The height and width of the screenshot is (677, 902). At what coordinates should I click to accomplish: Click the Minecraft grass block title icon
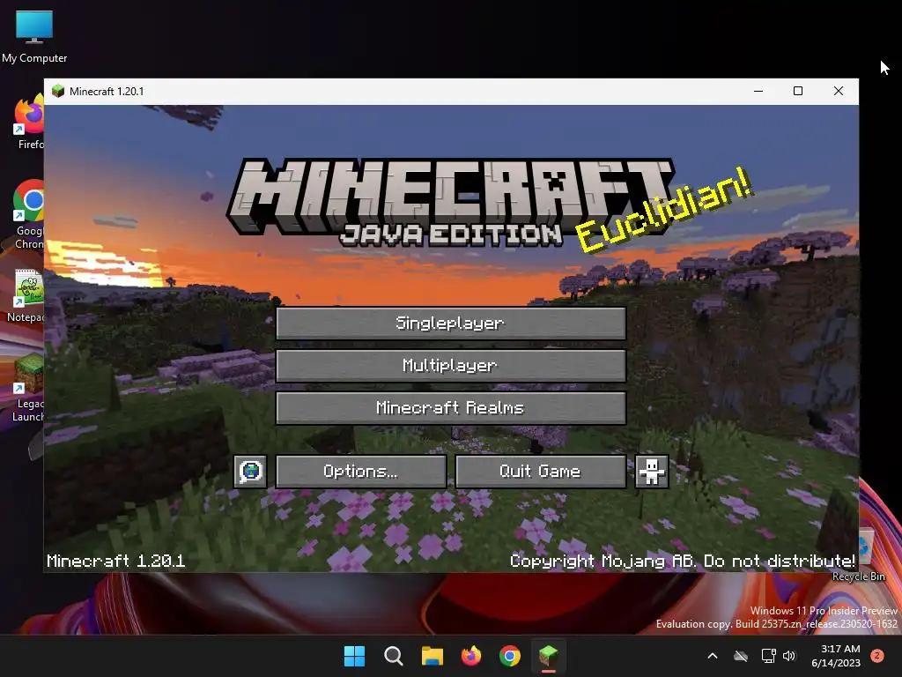point(58,91)
